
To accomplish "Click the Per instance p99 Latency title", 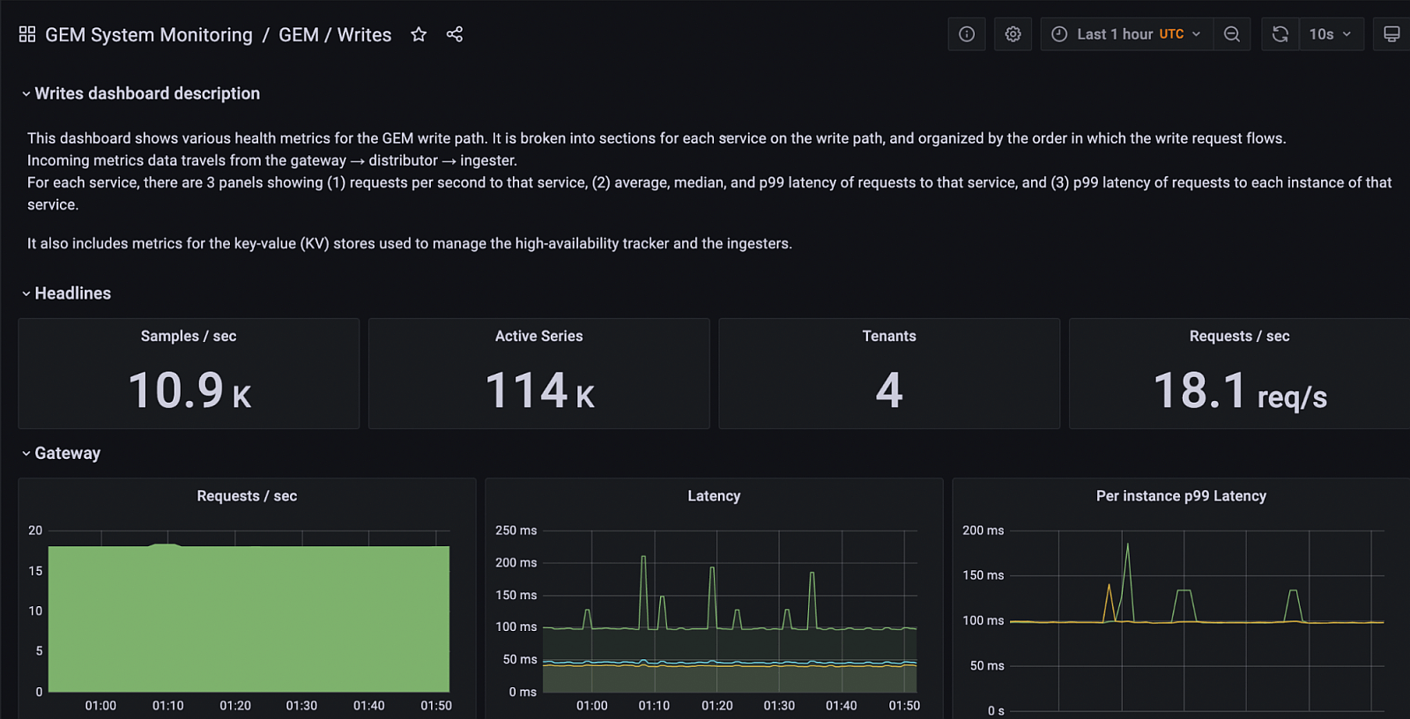I will click(x=1181, y=496).
